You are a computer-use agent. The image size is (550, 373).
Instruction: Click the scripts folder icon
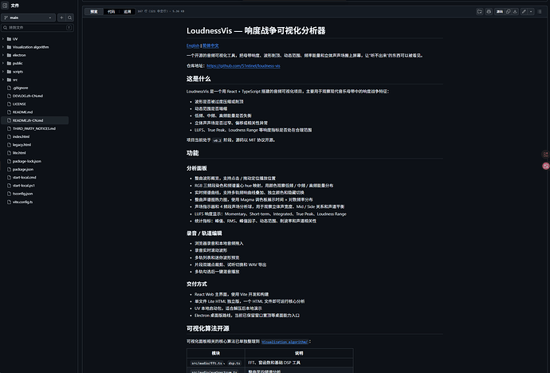tap(9, 72)
